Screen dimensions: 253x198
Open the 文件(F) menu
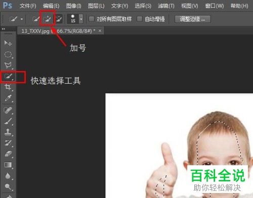tap(28, 6)
